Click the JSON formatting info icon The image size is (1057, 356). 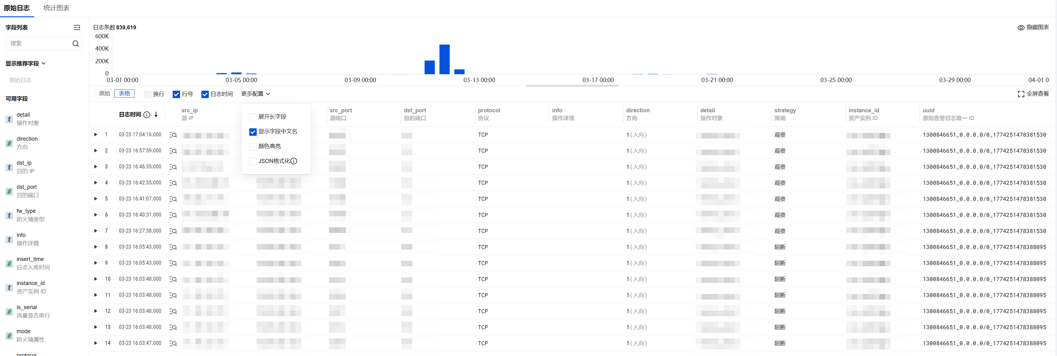coord(294,161)
